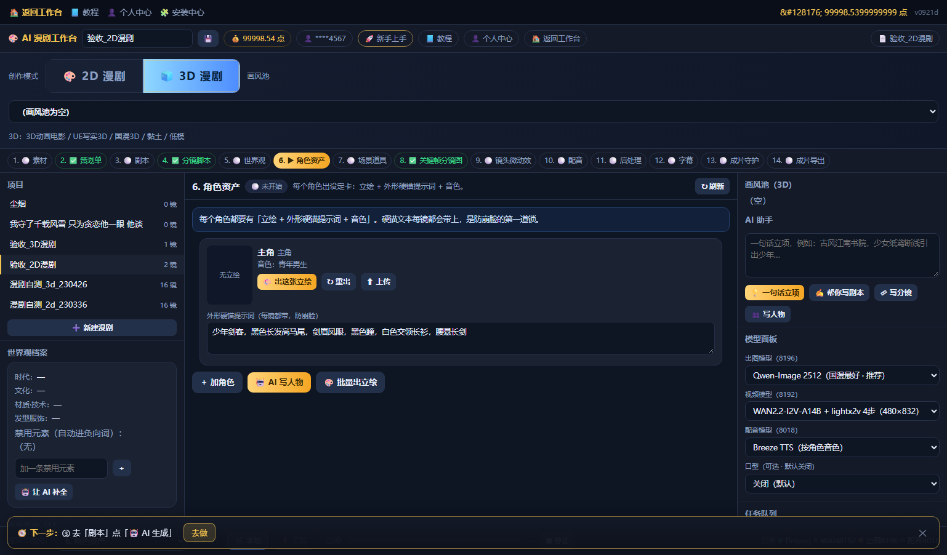Close the next-step hint bar
This screenshot has width=947, height=555.
tap(922, 533)
